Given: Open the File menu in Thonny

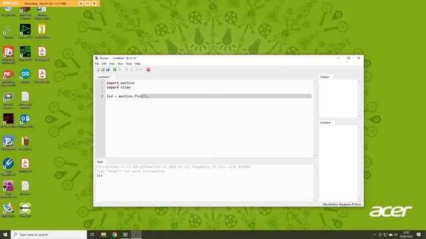Looking at the screenshot, I should click(x=97, y=64).
